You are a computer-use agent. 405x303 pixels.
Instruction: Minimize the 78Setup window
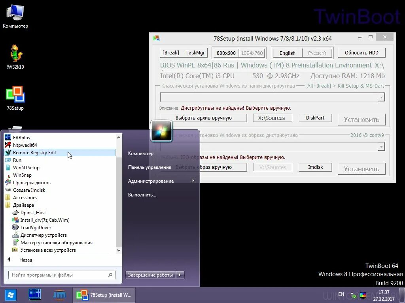pyautogui.click(x=360, y=37)
